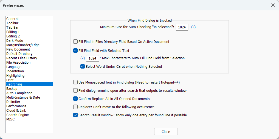Close the Preferences window with the X
279x139 pixels.
pyautogui.click(x=273, y=5)
